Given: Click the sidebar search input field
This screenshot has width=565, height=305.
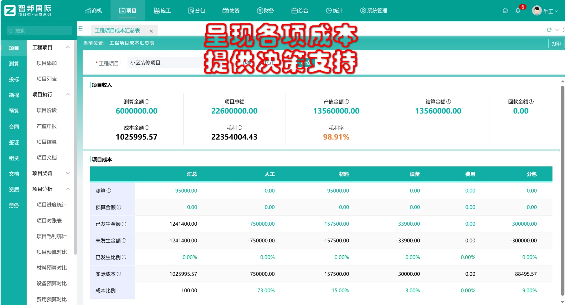Looking at the screenshot, I should pyautogui.click(x=39, y=30).
